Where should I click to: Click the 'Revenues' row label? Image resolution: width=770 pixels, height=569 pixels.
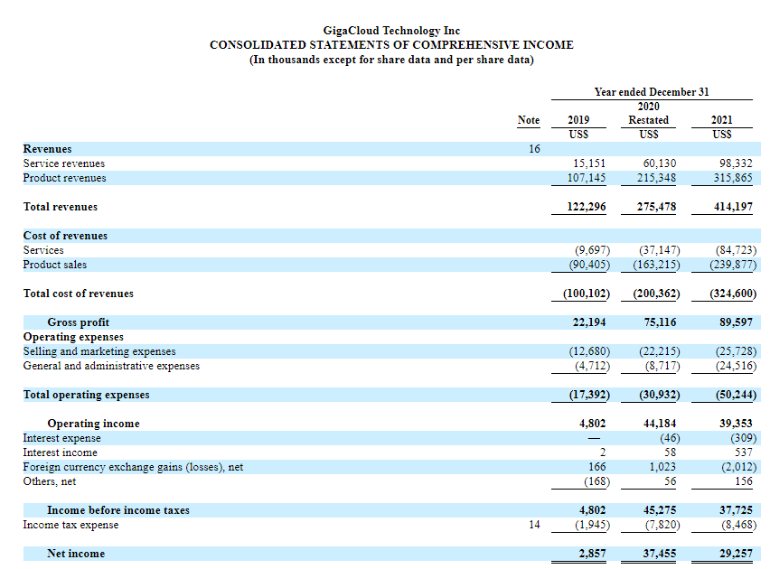[47, 149]
